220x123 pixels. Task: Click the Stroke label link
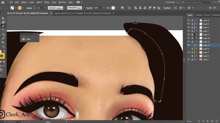[29, 8]
